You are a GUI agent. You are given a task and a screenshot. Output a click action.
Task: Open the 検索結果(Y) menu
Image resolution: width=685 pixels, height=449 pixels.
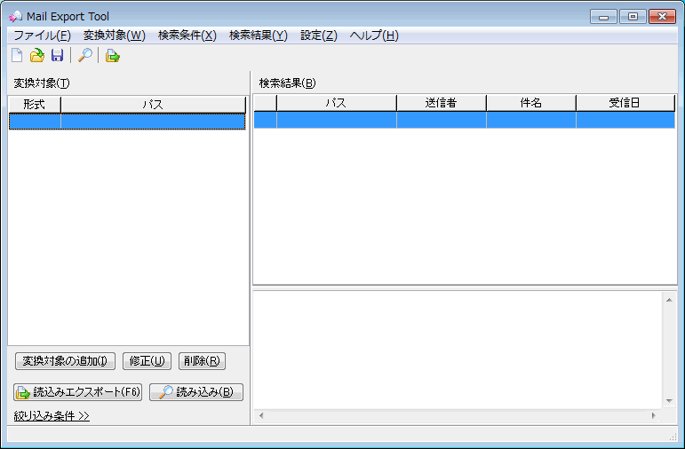pos(258,35)
